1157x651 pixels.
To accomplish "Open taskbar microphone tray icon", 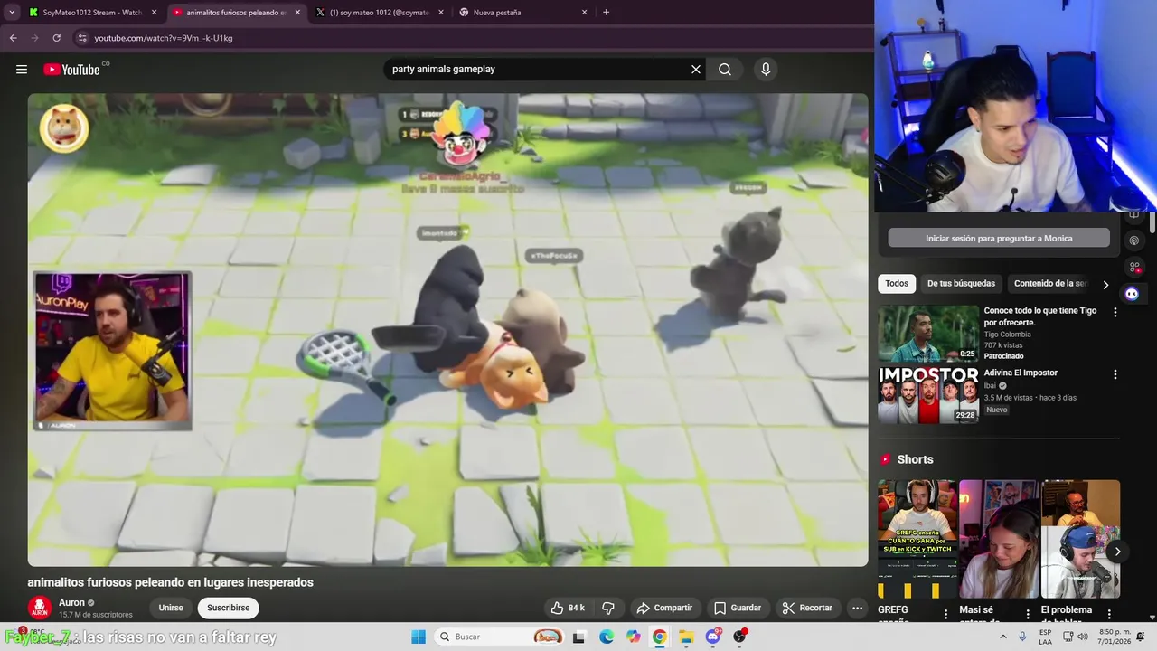I will [1022, 637].
